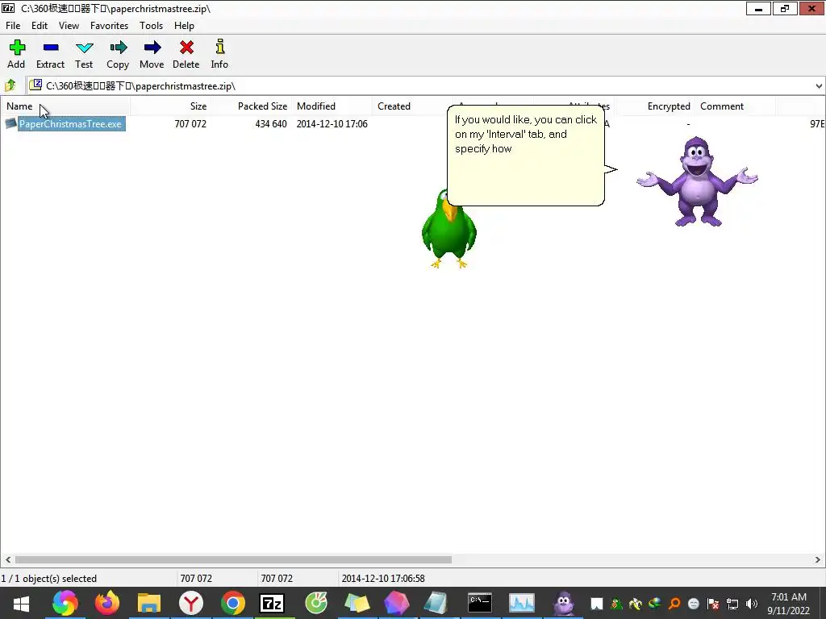The height and width of the screenshot is (619, 826).
Task: Click the red-flag security tray icon
Action: [x=713, y=604]
